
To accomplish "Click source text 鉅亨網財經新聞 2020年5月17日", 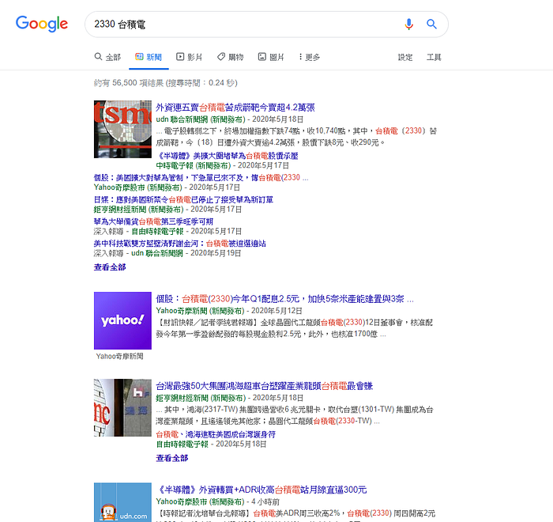I will [x=167, y=210].
